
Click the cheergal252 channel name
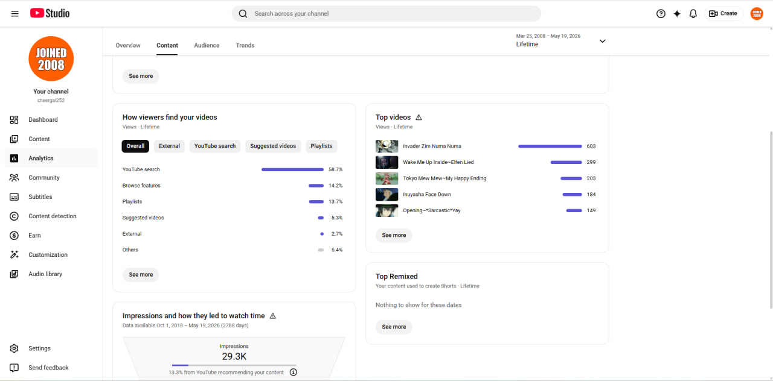click(51, 101)
